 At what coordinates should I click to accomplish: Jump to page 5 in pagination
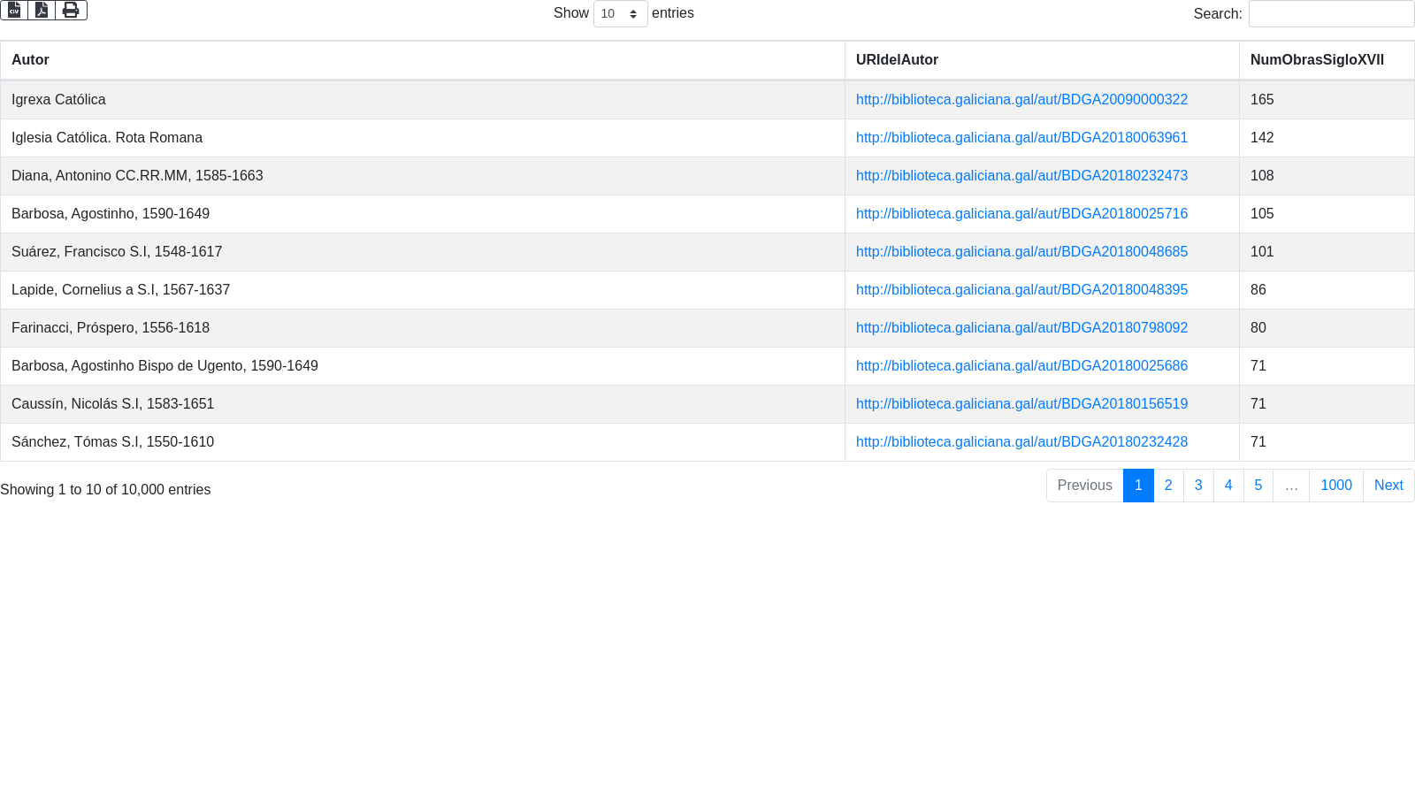[x=1258, y=486]
